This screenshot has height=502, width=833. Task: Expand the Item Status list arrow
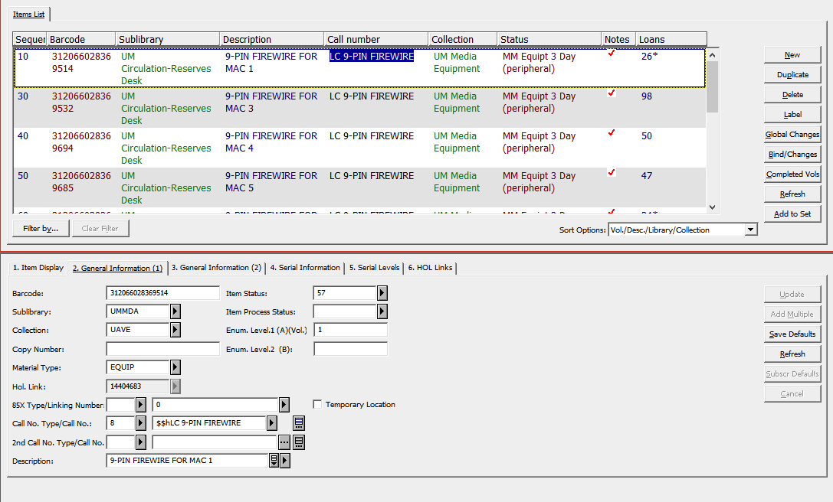tap(382, 293)
